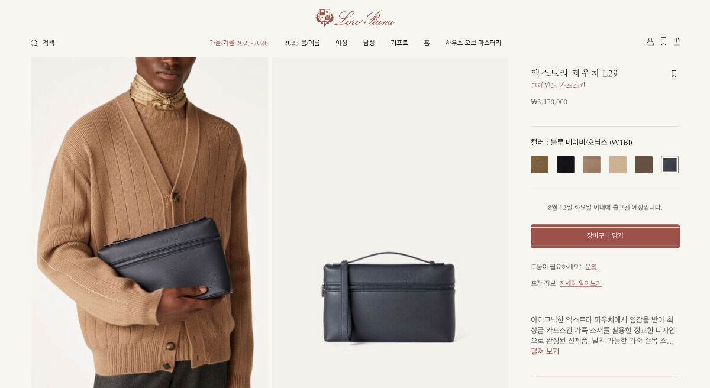Image resolution: width=710 pixels, height=388 pixels.
Task: Open the 여성 menu
Action: (x=341, y=43)
